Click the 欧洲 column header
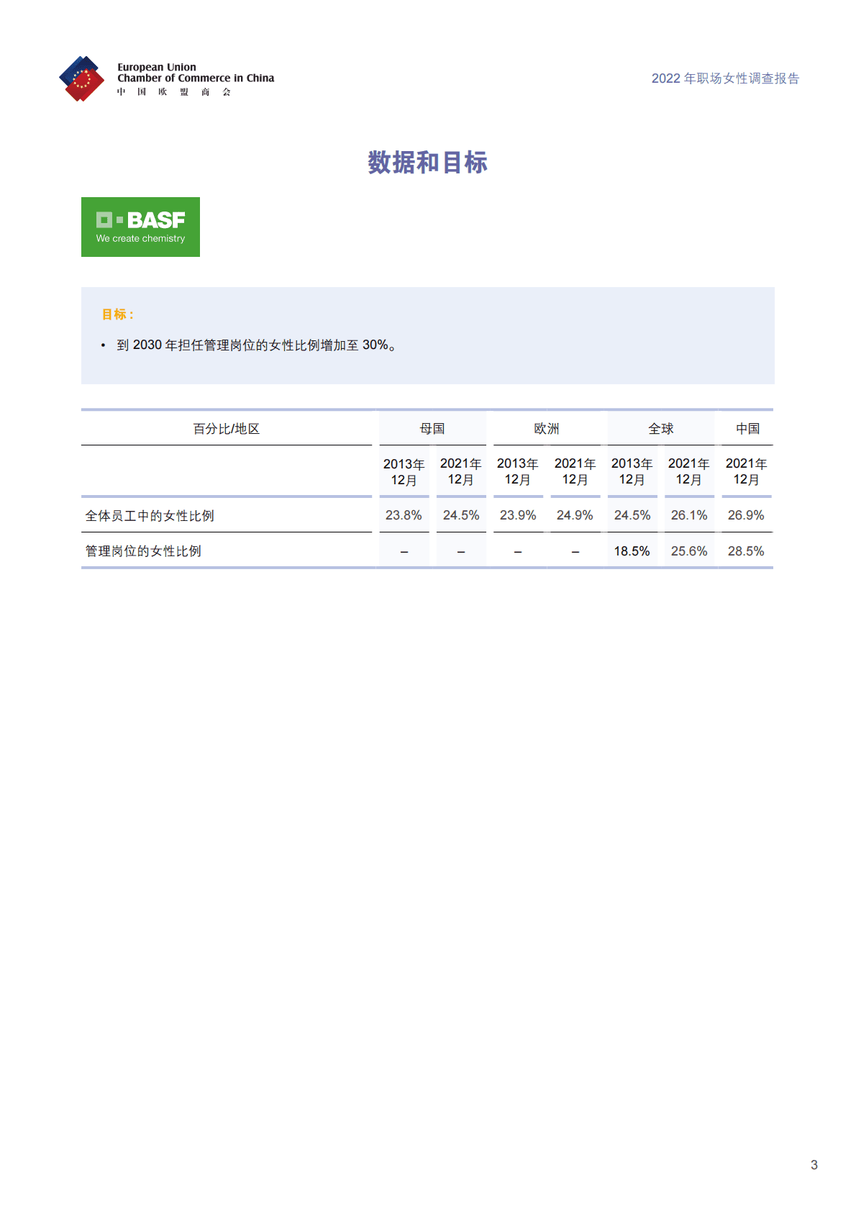 pos(547,429)
